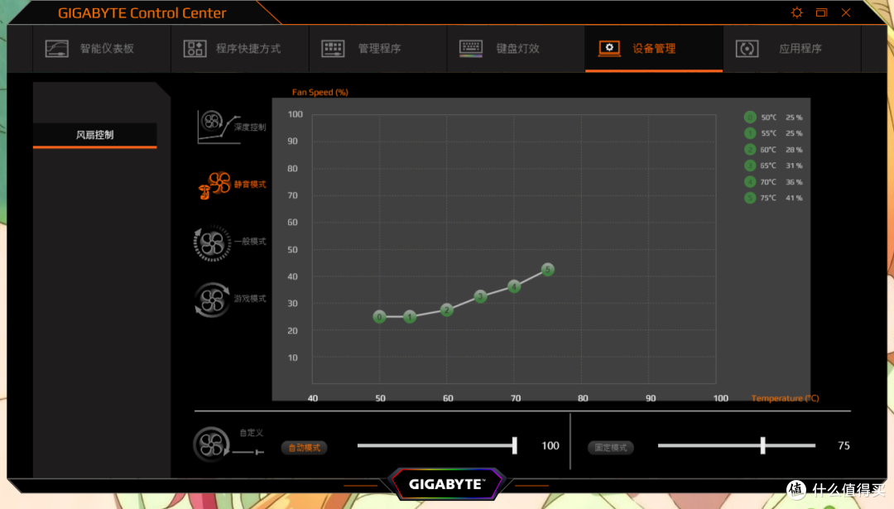
Task: Click the Fan Speed (%) axis label
Action: pyautogui.click(x=320, y=92)
